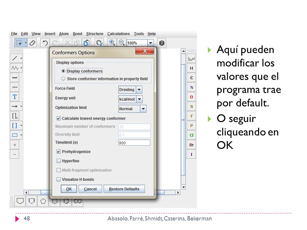Image resolution: width=307 pixels, height=230 pixels.
Task: Click the plus charge button
Action: [15, 145]
